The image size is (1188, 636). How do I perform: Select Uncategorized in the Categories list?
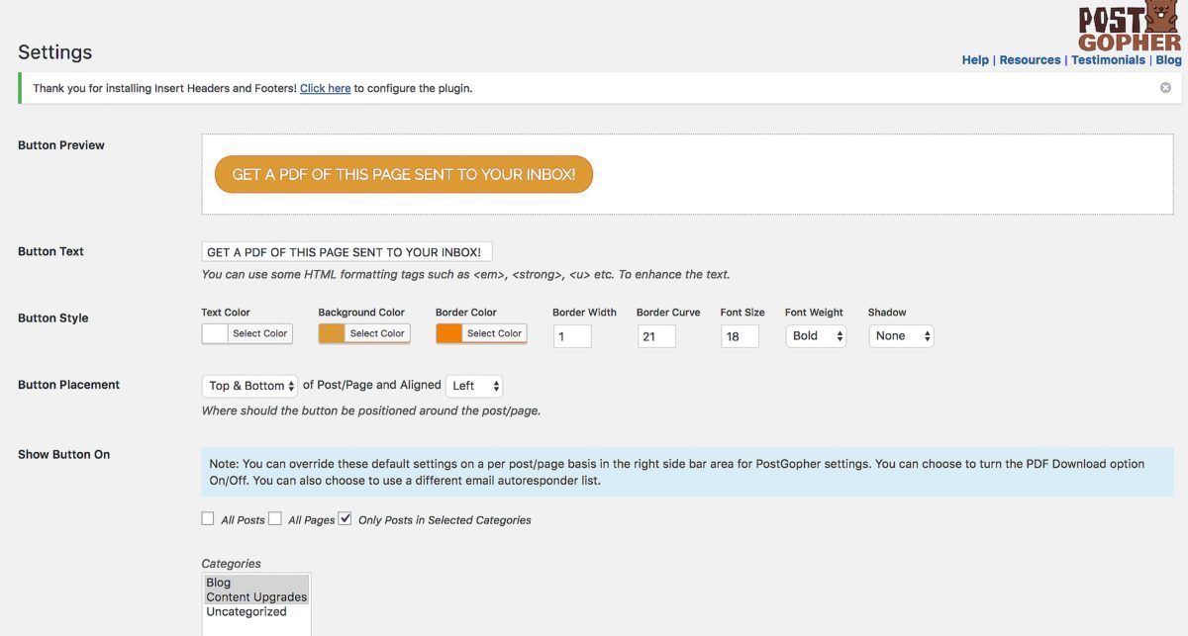point(247,611)
